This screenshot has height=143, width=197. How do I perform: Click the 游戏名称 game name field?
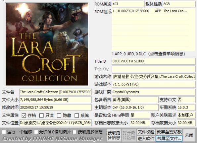click(154, 77)
